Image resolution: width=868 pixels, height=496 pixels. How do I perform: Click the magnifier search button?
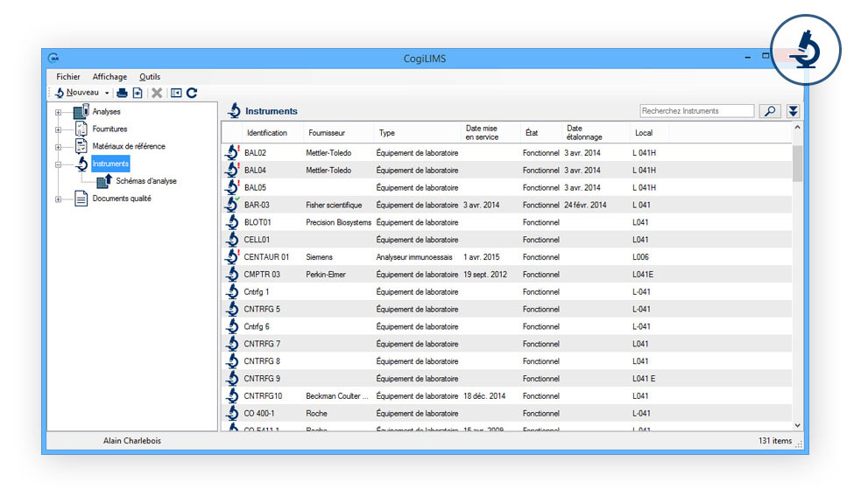click(x=769, y=111)
